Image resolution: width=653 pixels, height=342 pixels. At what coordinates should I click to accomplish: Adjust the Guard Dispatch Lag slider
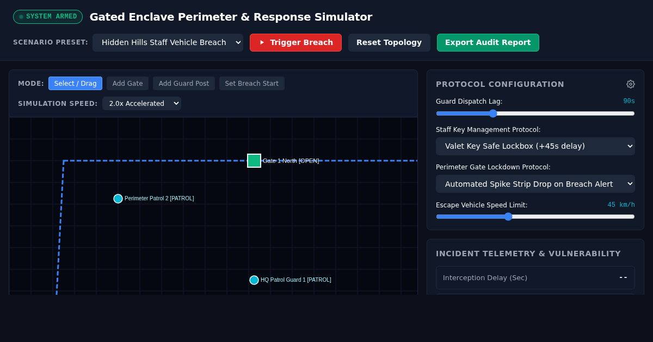pyautogui.click(x=535, y=113)
